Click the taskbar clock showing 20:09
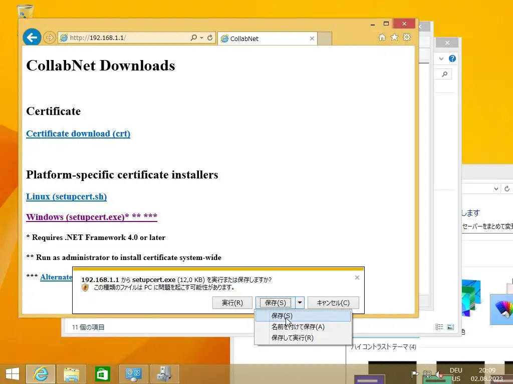Screen dimensions: 513x384 [x=487, y=374]
